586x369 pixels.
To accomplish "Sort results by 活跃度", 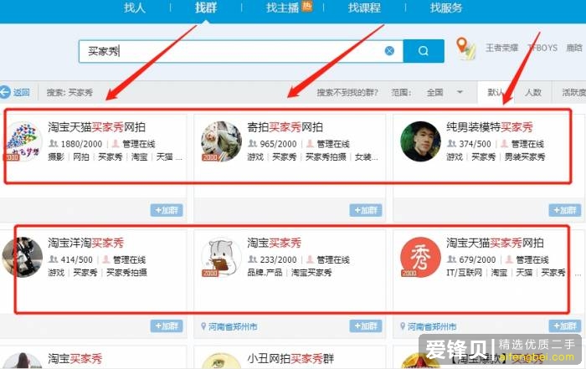I will pos(573,92).
